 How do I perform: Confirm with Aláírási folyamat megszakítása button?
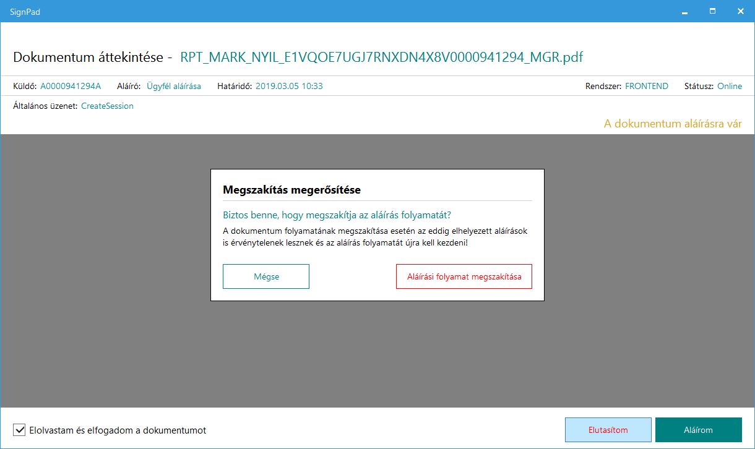(464, 276)
